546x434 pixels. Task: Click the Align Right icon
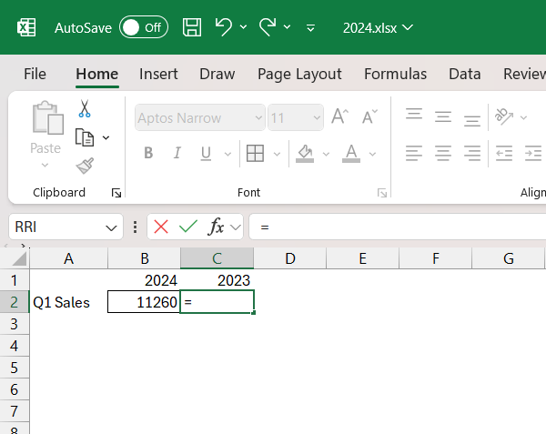click(472, 153)
